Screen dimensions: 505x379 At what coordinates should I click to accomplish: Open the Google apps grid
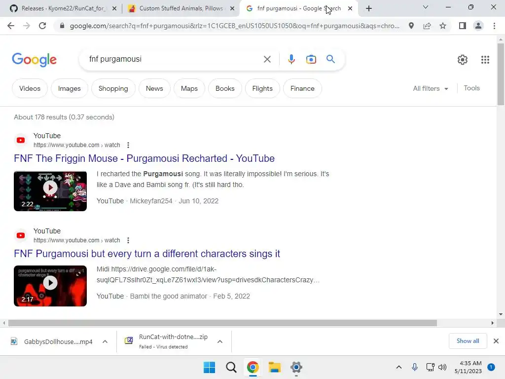(x=485, y=60)
